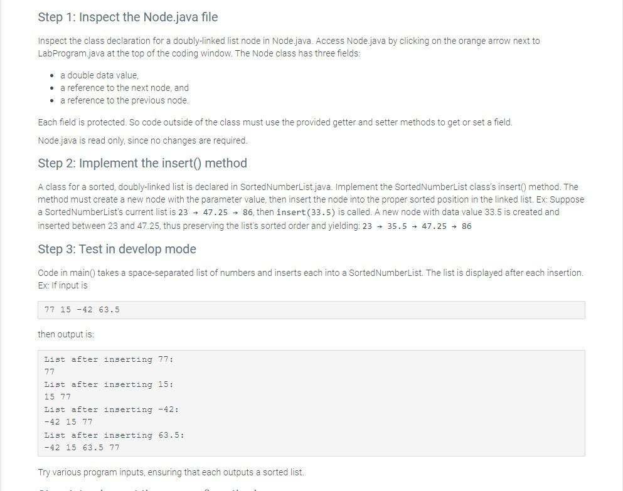Click the 'Step 3: Test in develop mode' heading

point(117,249)
